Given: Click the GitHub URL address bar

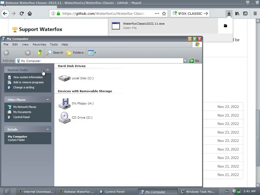Looking at the screenshot, I should click(104, 13).
